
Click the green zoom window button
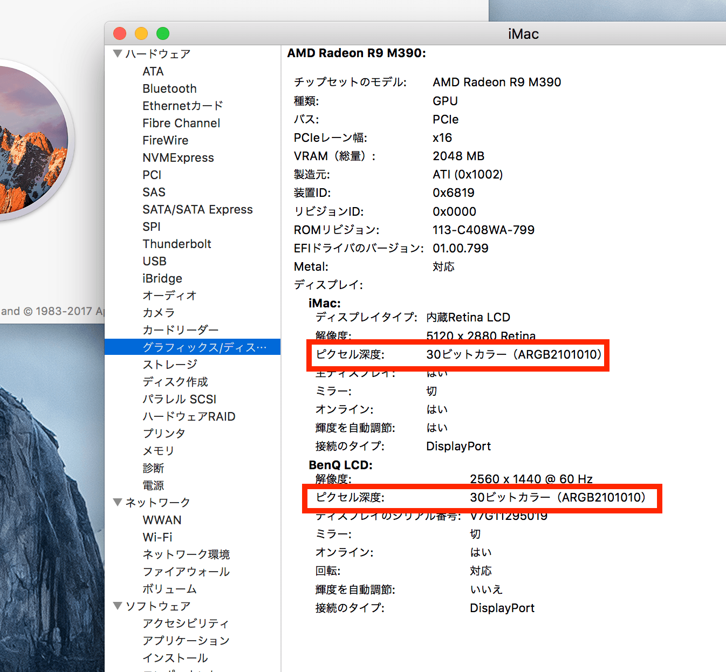pyautogui.click(x=163, y=33)
